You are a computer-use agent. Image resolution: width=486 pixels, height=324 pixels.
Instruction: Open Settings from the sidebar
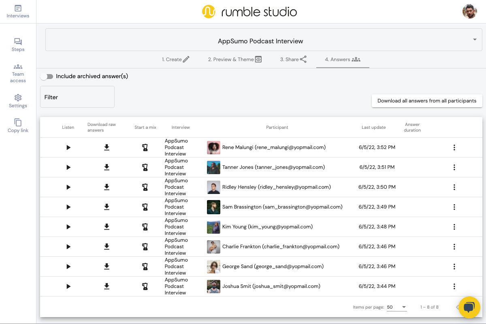click(18, 101)
